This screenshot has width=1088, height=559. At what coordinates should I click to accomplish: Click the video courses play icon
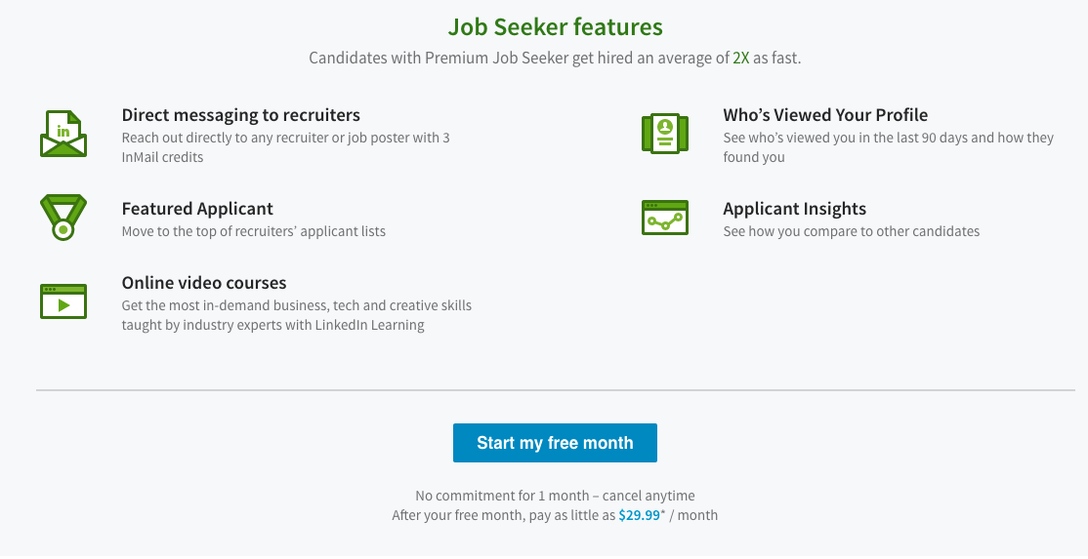point(63,301)
